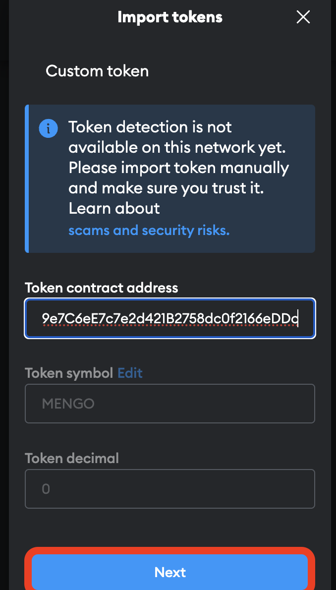Viewport: 336px width, 590px height.
Task: Click the 'Learn about' text in banner
Action: 114,208
